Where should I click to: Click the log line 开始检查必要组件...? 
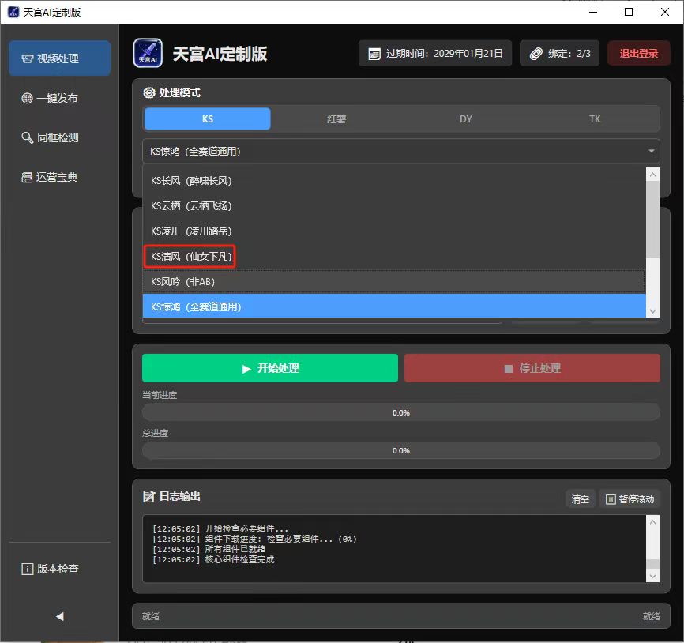(220, 528)
